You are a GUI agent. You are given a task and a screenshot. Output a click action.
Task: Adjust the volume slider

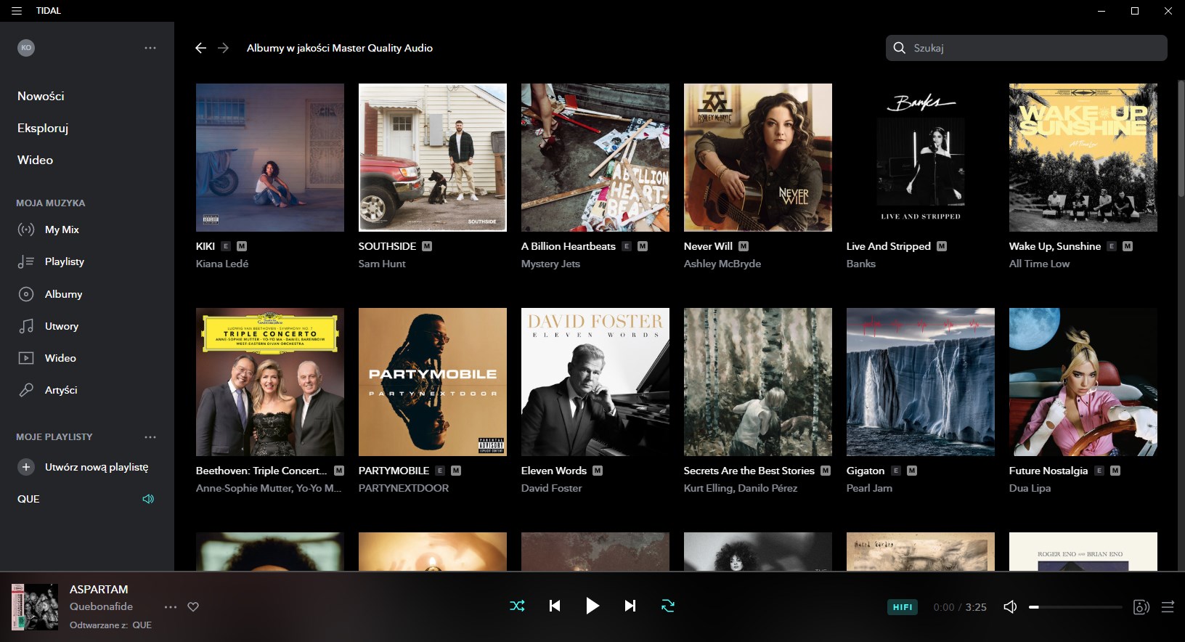[x=1075, y=607]
